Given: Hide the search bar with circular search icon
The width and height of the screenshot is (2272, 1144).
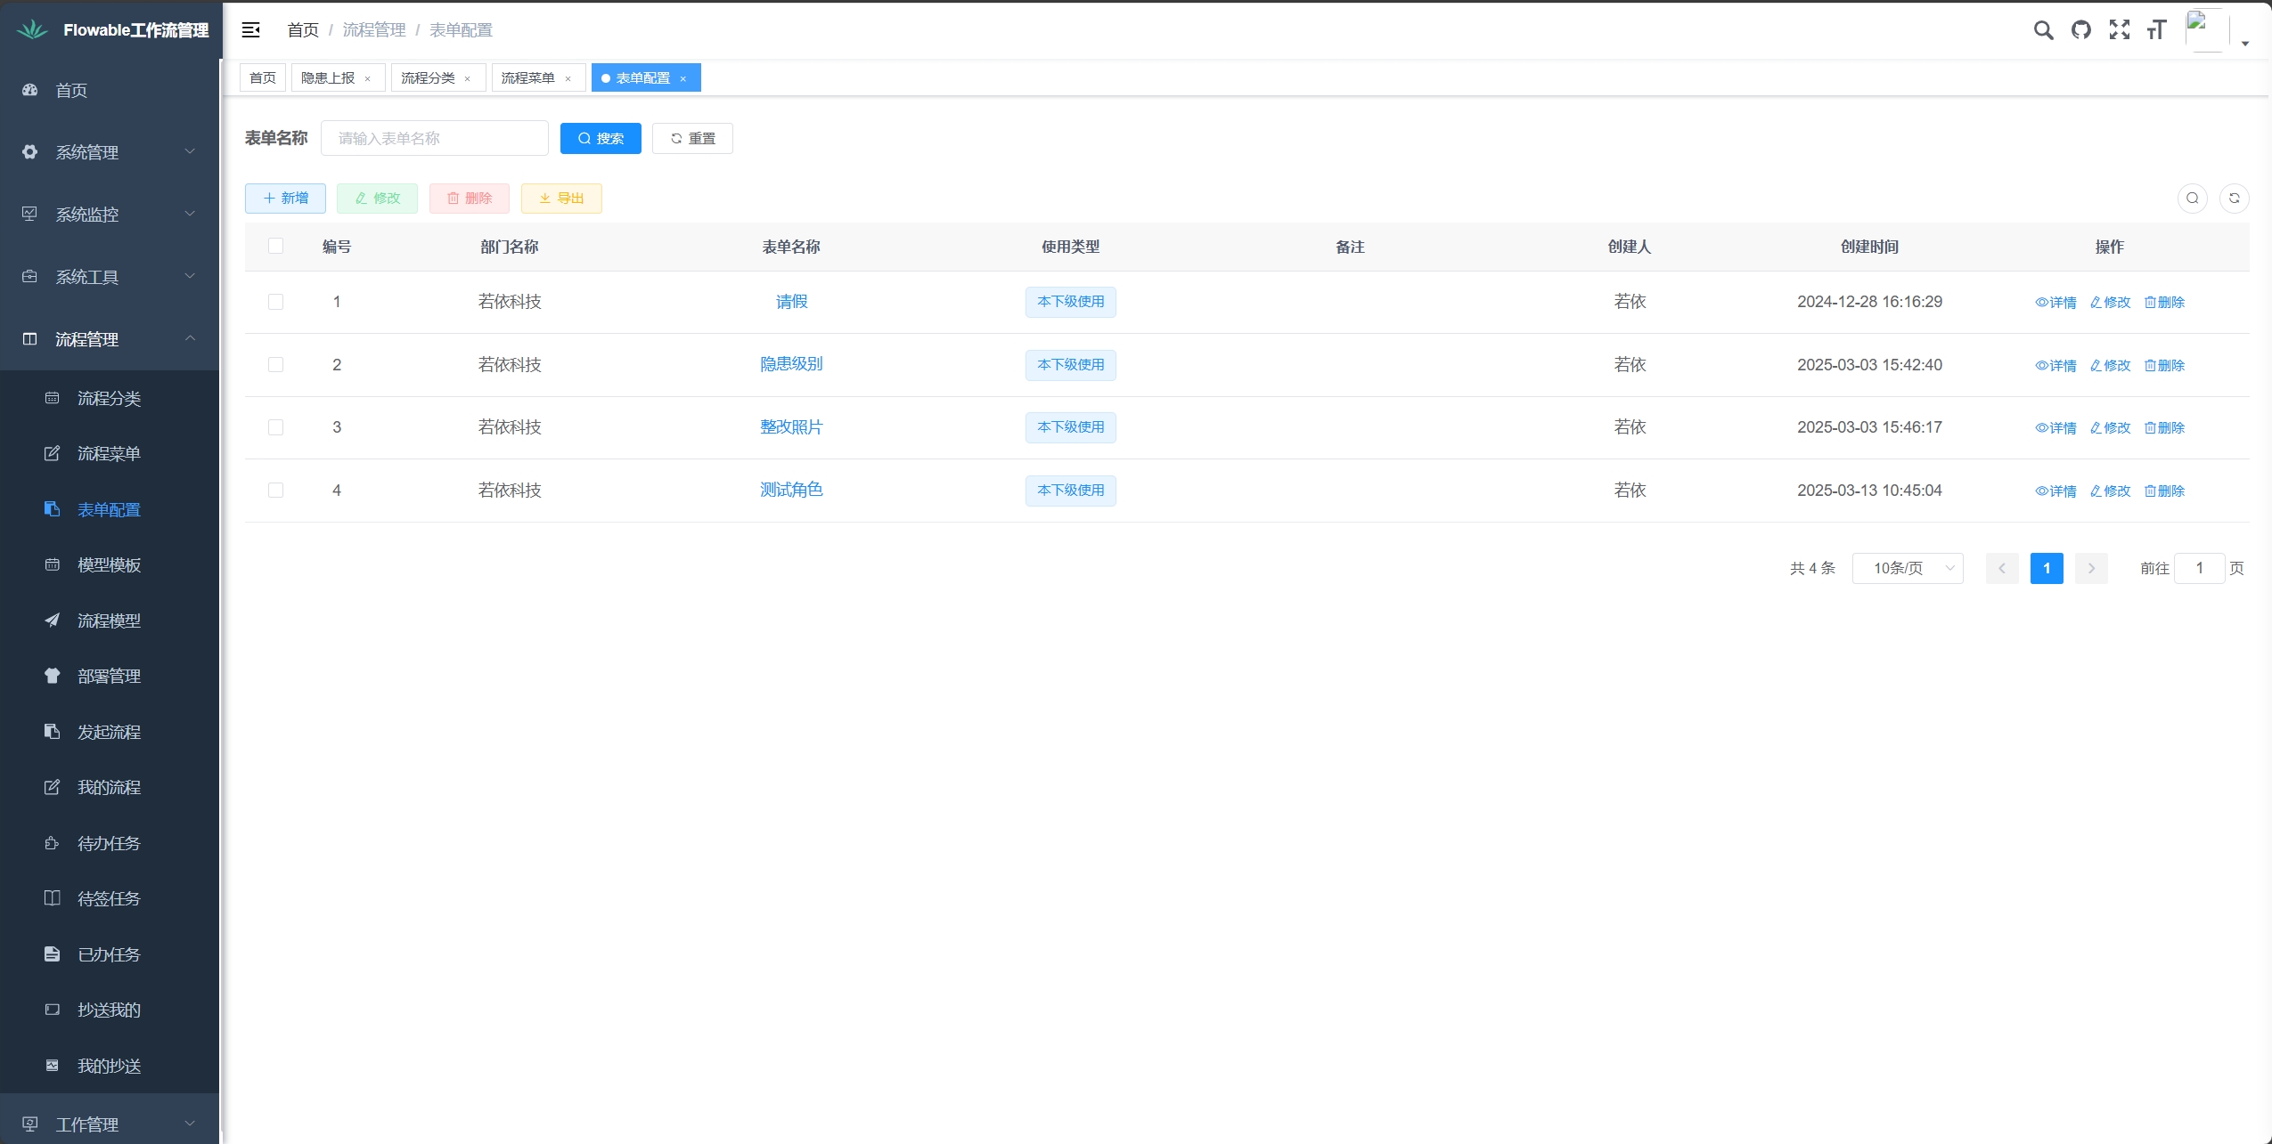Looking at the screenshot, I should 2192,199.
